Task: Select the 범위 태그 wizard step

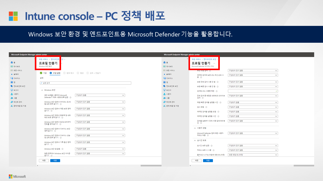Action: [69, 73]
